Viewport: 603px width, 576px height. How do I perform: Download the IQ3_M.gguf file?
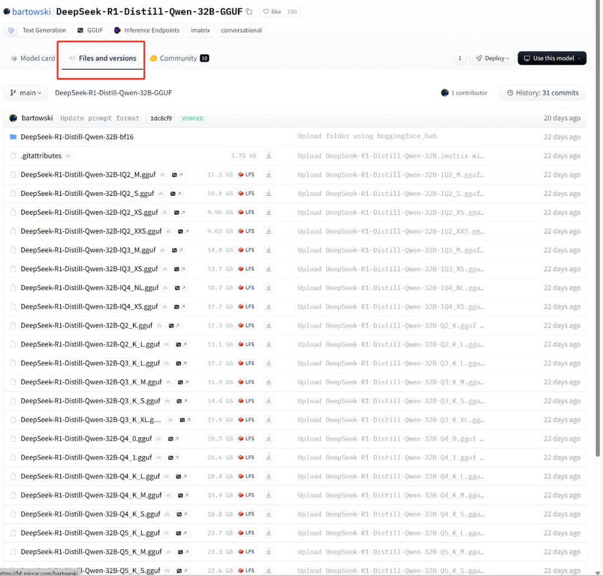(x=269, y=250)
